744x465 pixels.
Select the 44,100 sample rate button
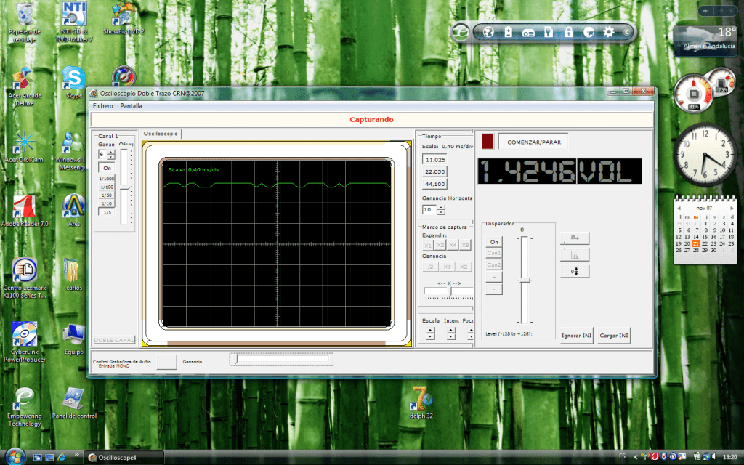tap(434, 184)
